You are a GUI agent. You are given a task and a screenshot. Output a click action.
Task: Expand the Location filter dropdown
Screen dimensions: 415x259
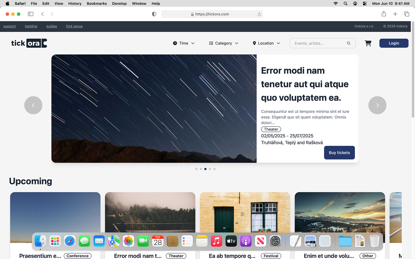pyautogui.click(x=266, y=43)
